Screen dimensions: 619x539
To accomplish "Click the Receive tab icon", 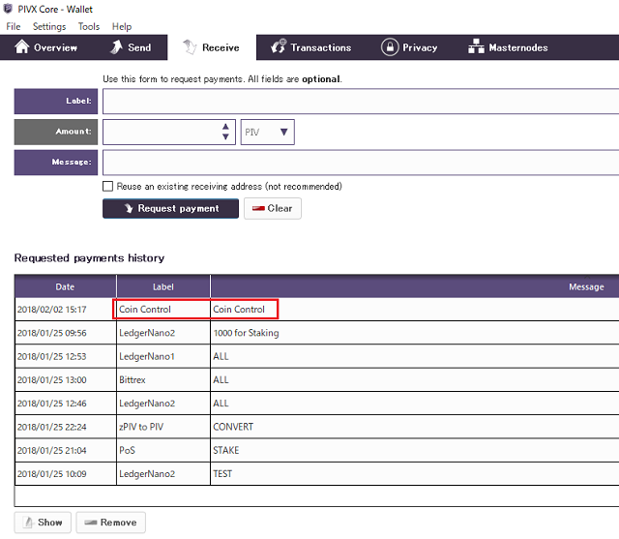I will click(x=189, y=47).
